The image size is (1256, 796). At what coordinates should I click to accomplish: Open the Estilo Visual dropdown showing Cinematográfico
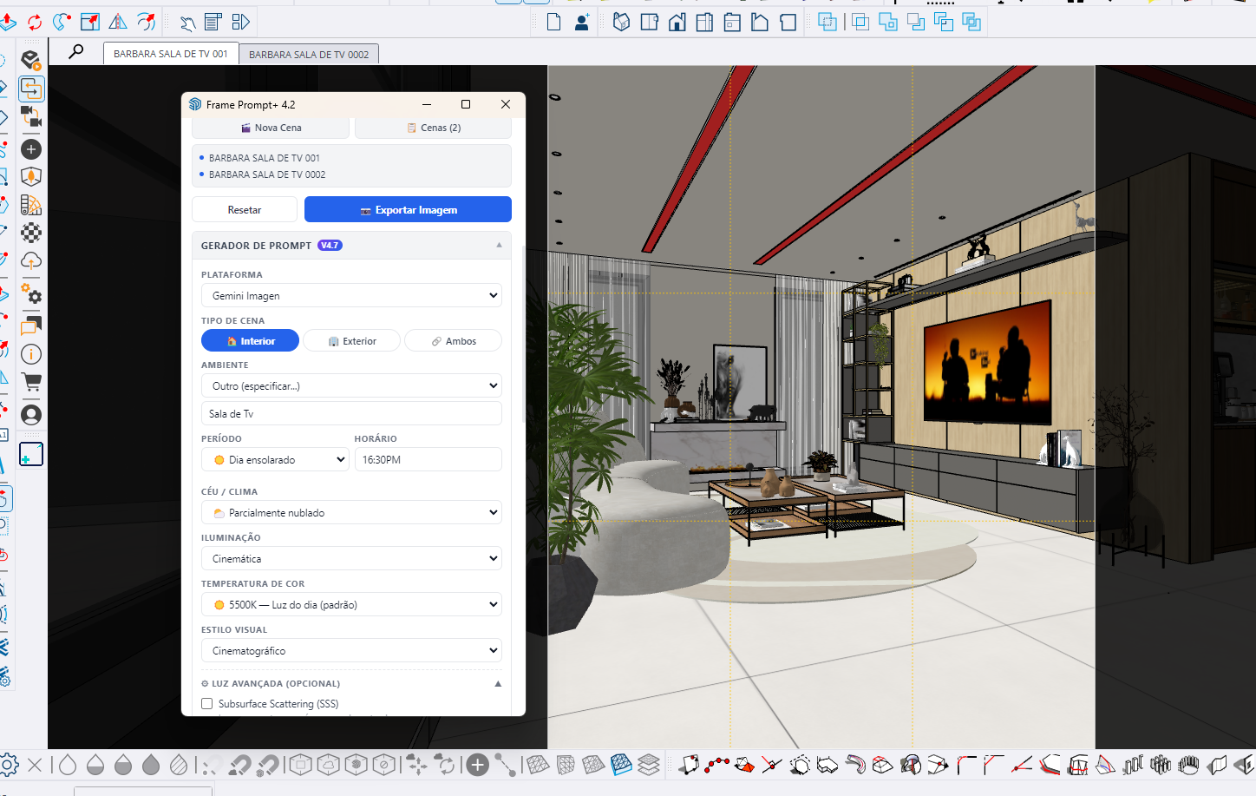(351, 650)
